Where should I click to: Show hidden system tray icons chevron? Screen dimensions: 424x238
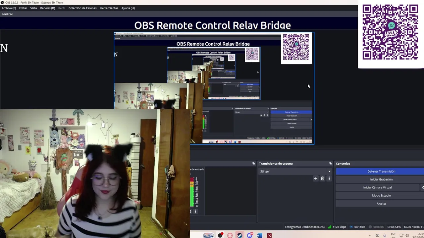point(370,235)
